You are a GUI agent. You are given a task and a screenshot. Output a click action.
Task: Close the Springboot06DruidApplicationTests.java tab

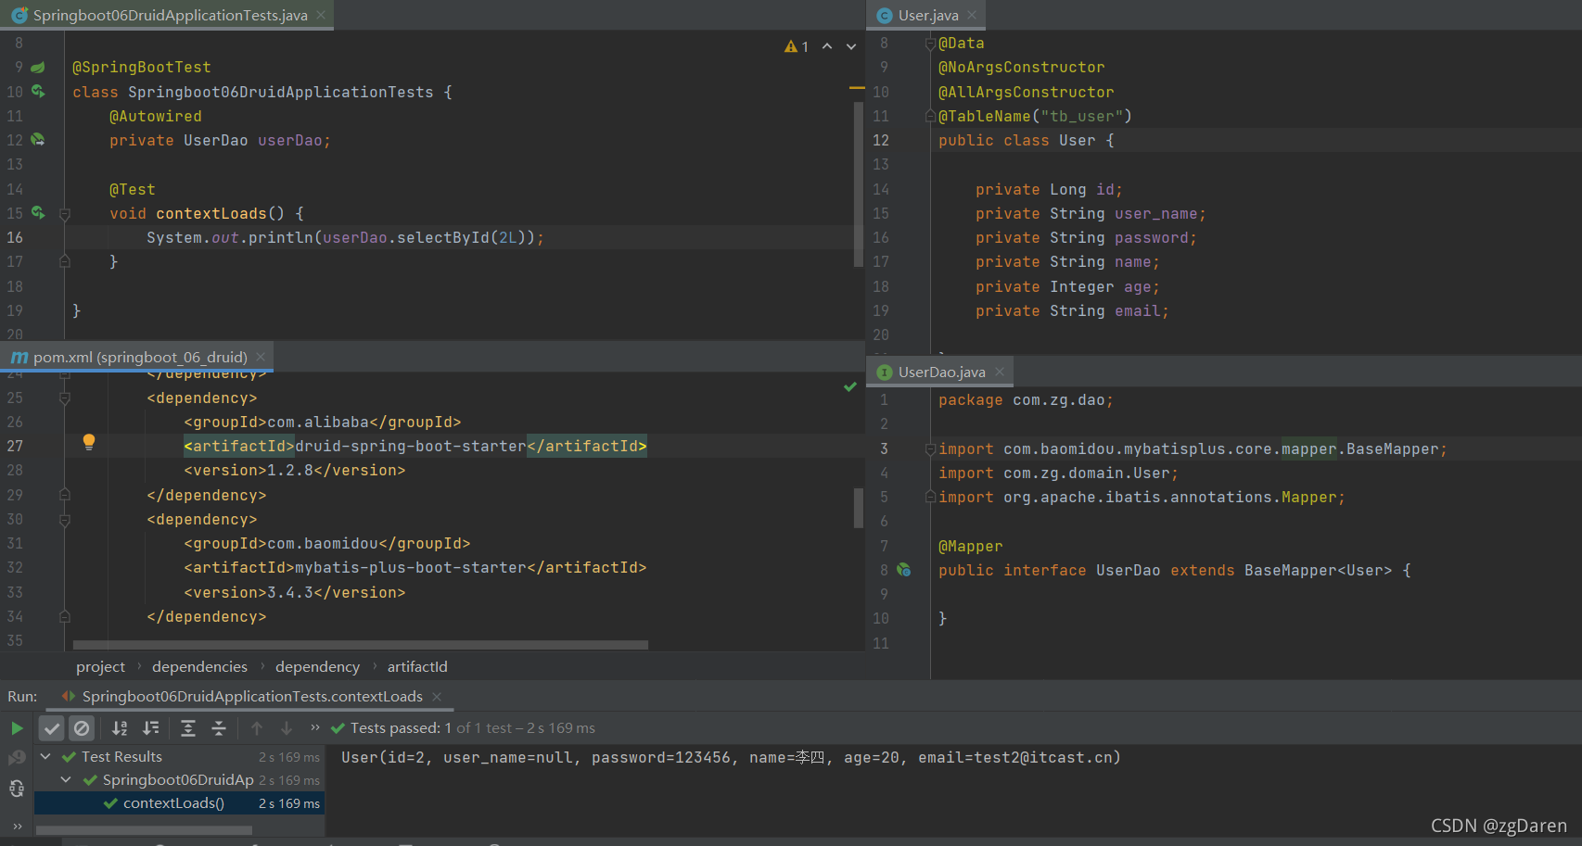click(321, 15)
